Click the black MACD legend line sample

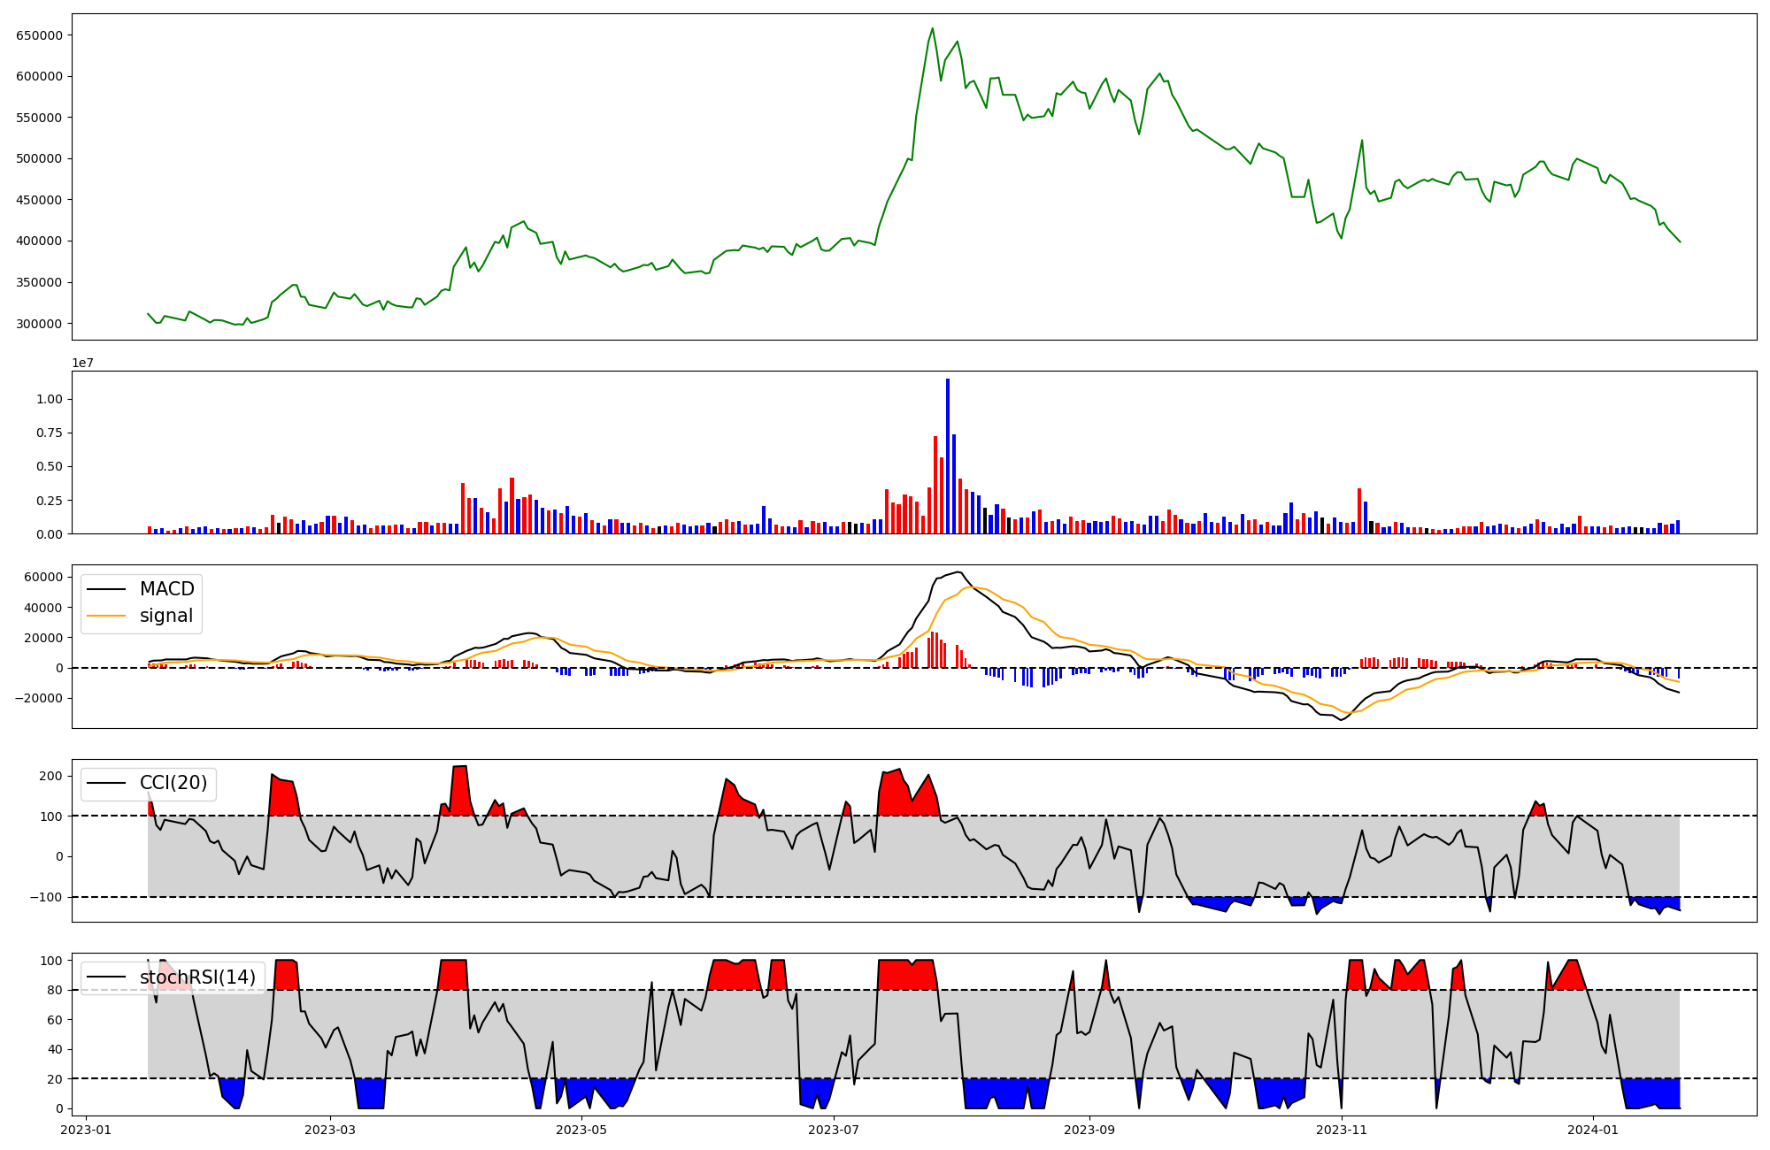point(106,589)
